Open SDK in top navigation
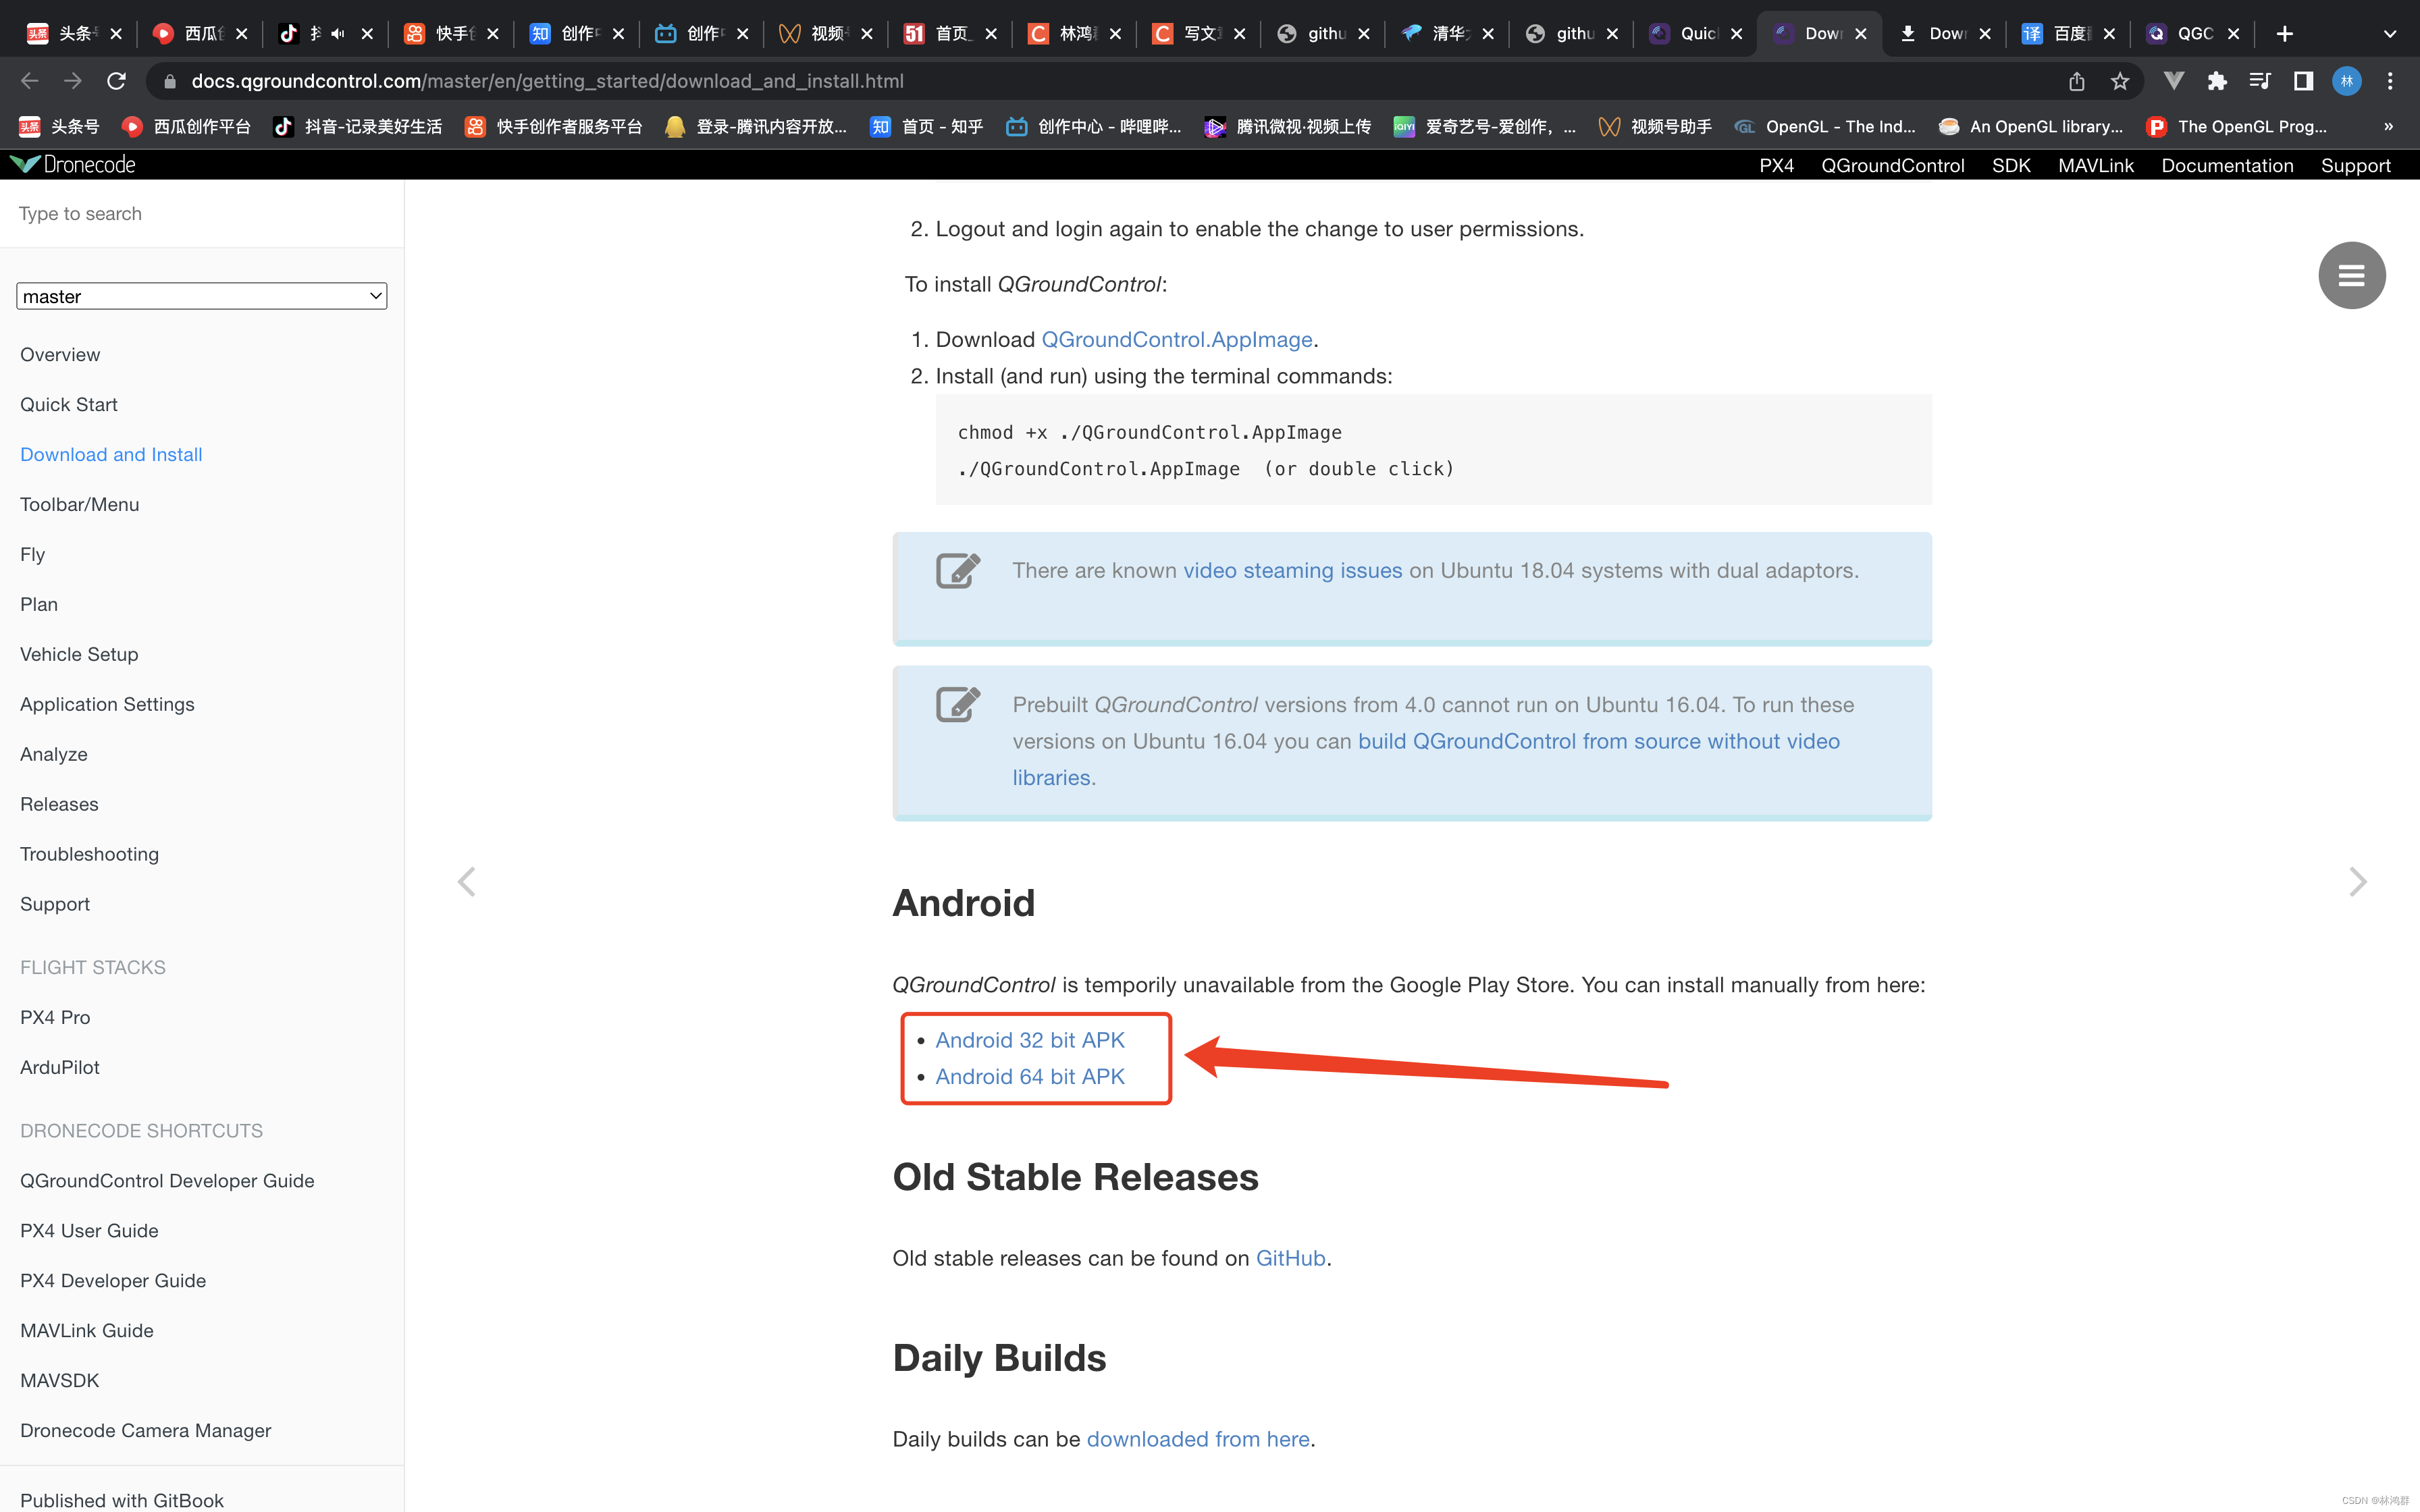The height and width of the screenshot is (1512, 2420). coord(2011,166)
